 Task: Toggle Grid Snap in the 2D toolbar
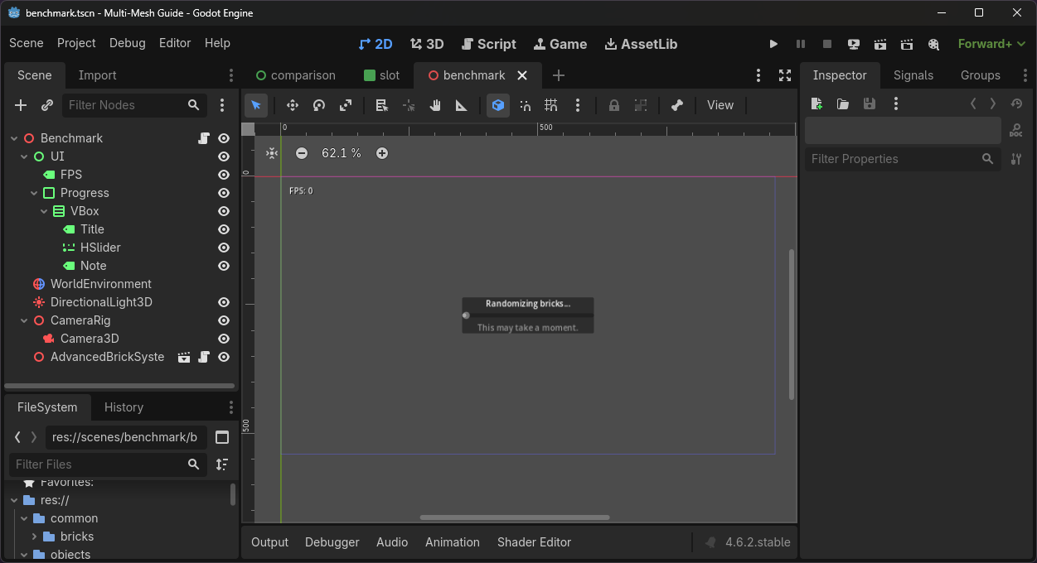click(551, 105)
